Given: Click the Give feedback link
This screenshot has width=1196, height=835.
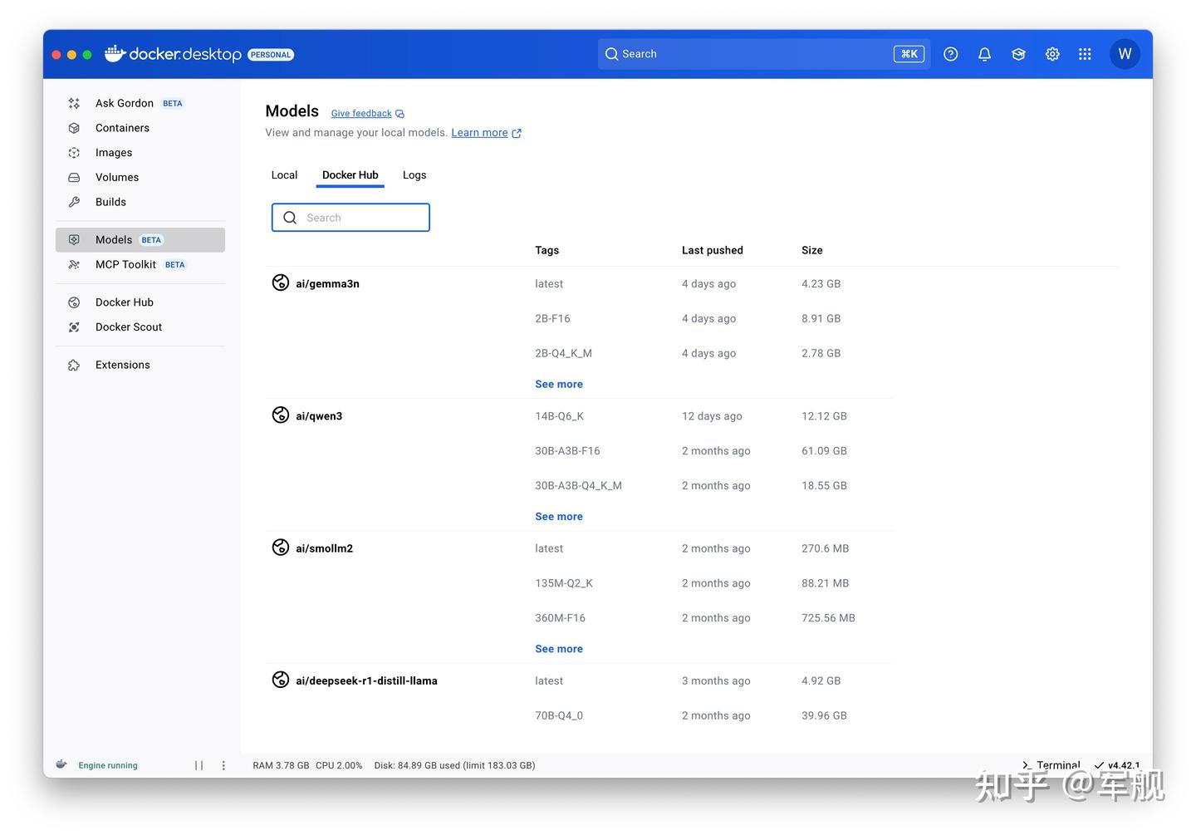Looking at the screenshot, I should point(361,113).
